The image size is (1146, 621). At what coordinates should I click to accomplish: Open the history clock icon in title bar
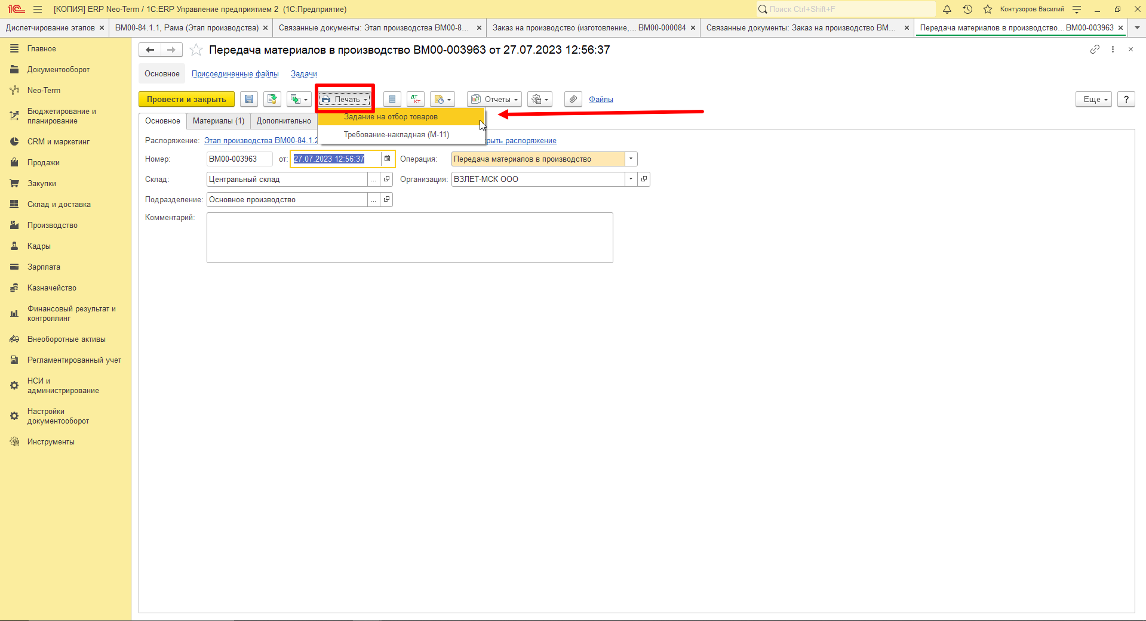(967, 9)
